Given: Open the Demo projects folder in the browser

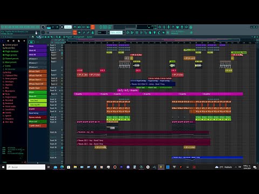Looking at the screenshot, I should [10, 79].
